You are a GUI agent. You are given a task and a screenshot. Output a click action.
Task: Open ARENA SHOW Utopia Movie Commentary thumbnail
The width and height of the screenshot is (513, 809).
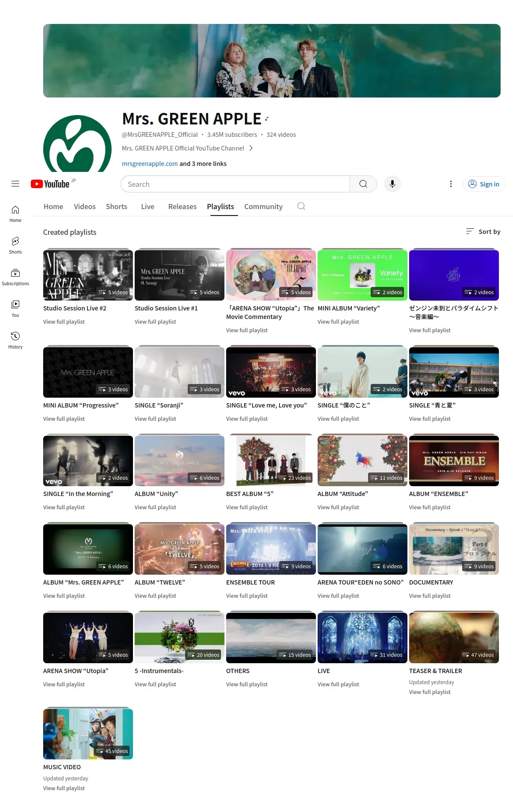coord(271,275)
